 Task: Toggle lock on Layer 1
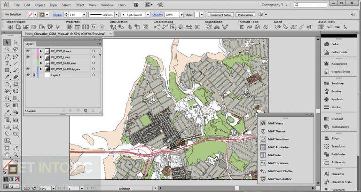coord(34,75)
